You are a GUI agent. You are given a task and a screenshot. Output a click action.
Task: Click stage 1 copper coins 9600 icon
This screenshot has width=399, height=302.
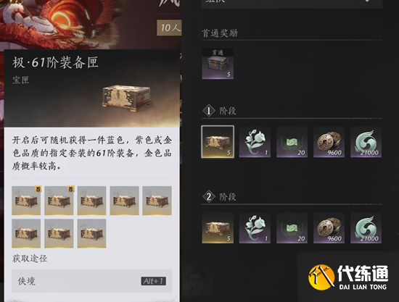click(x=329, y=142)
